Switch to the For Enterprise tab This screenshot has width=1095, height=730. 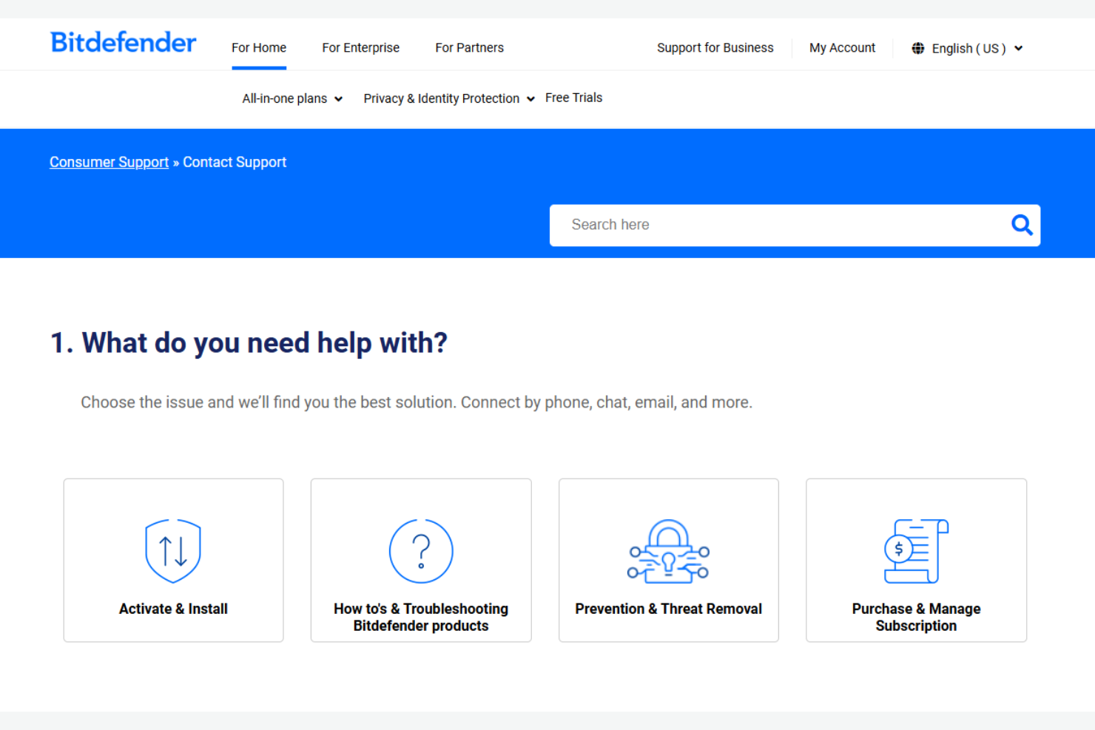point(360,47)
